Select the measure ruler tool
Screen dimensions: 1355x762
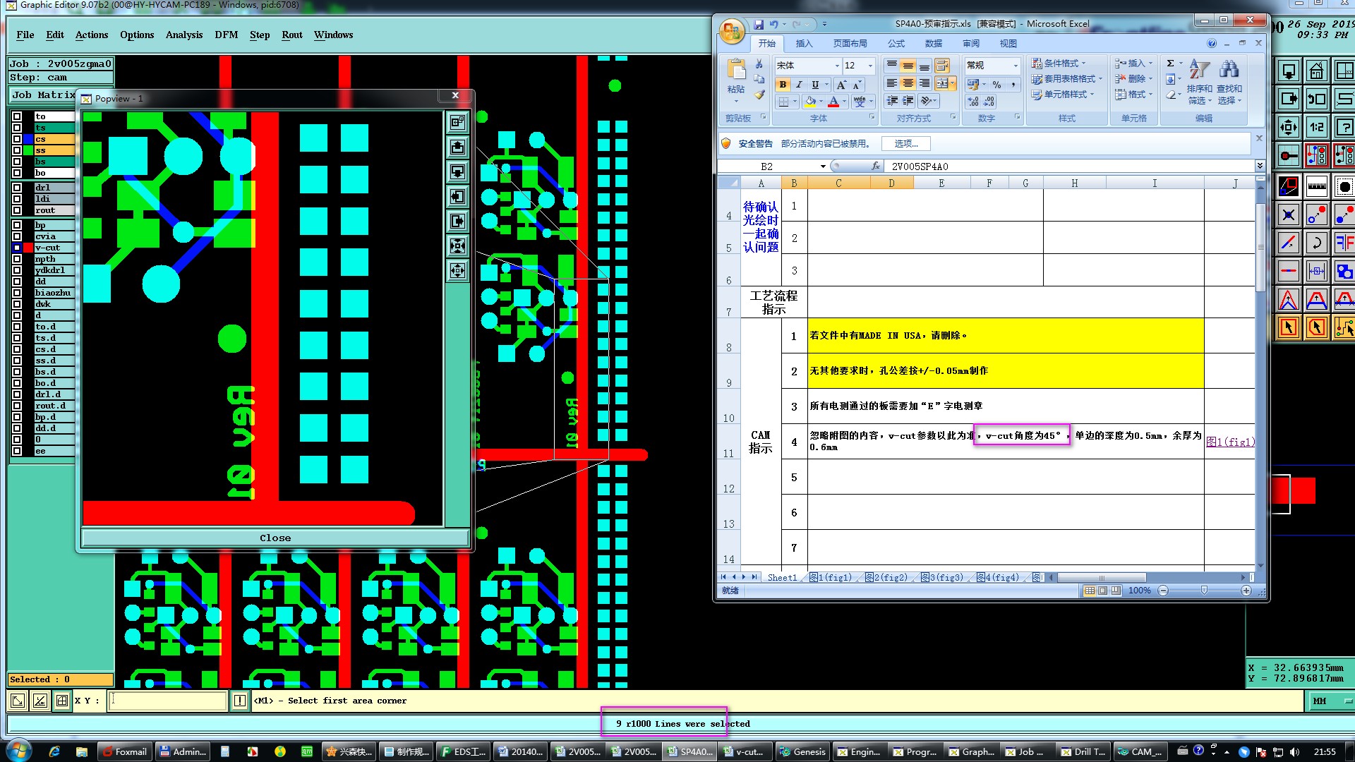[1316, 187]
